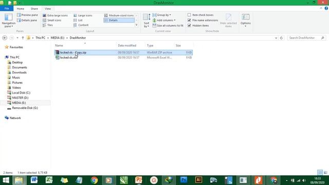Switch to List layout
Image resolution: width=329 pixels, height=185 pixels.
[x=78, y=21]
